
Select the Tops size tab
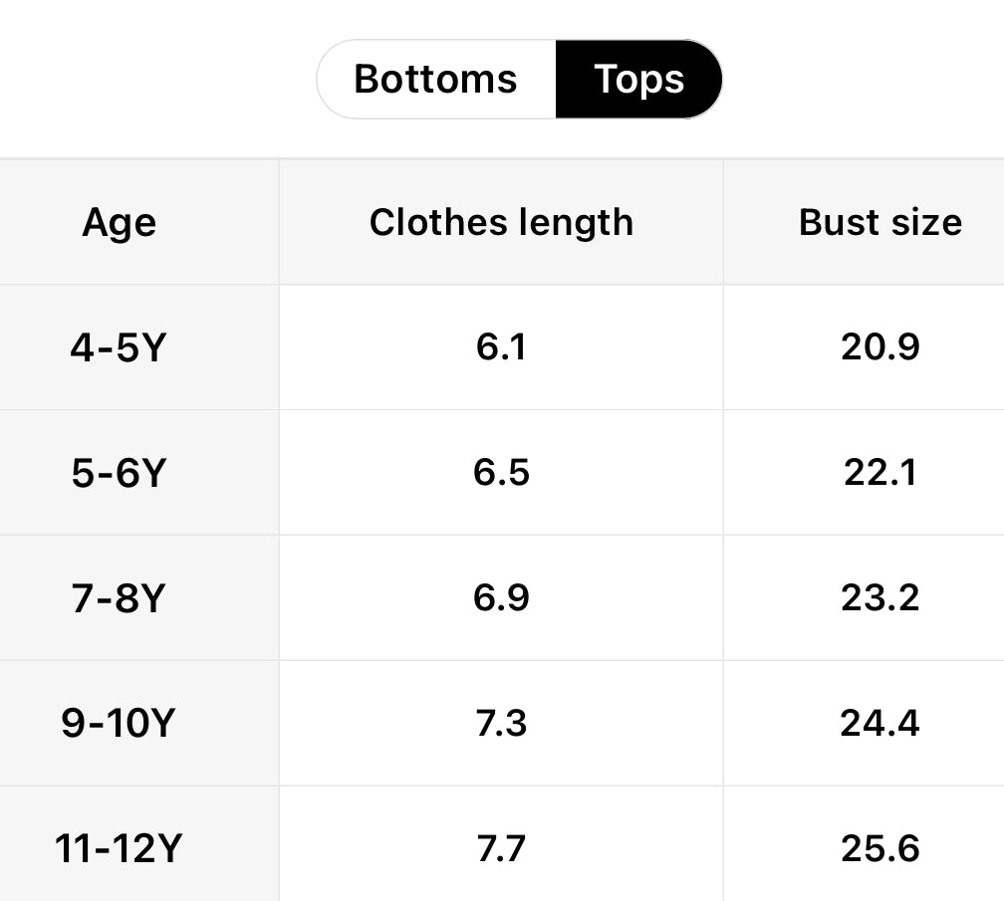click(x=638, y=80)
